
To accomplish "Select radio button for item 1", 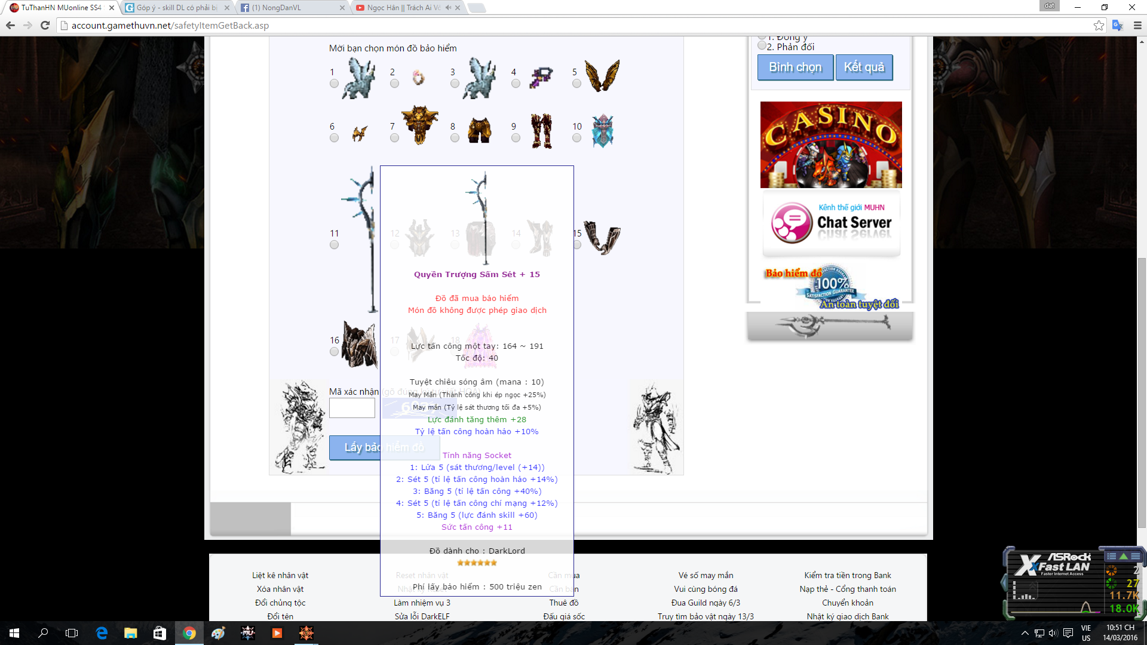I will [x=334, y=84].
